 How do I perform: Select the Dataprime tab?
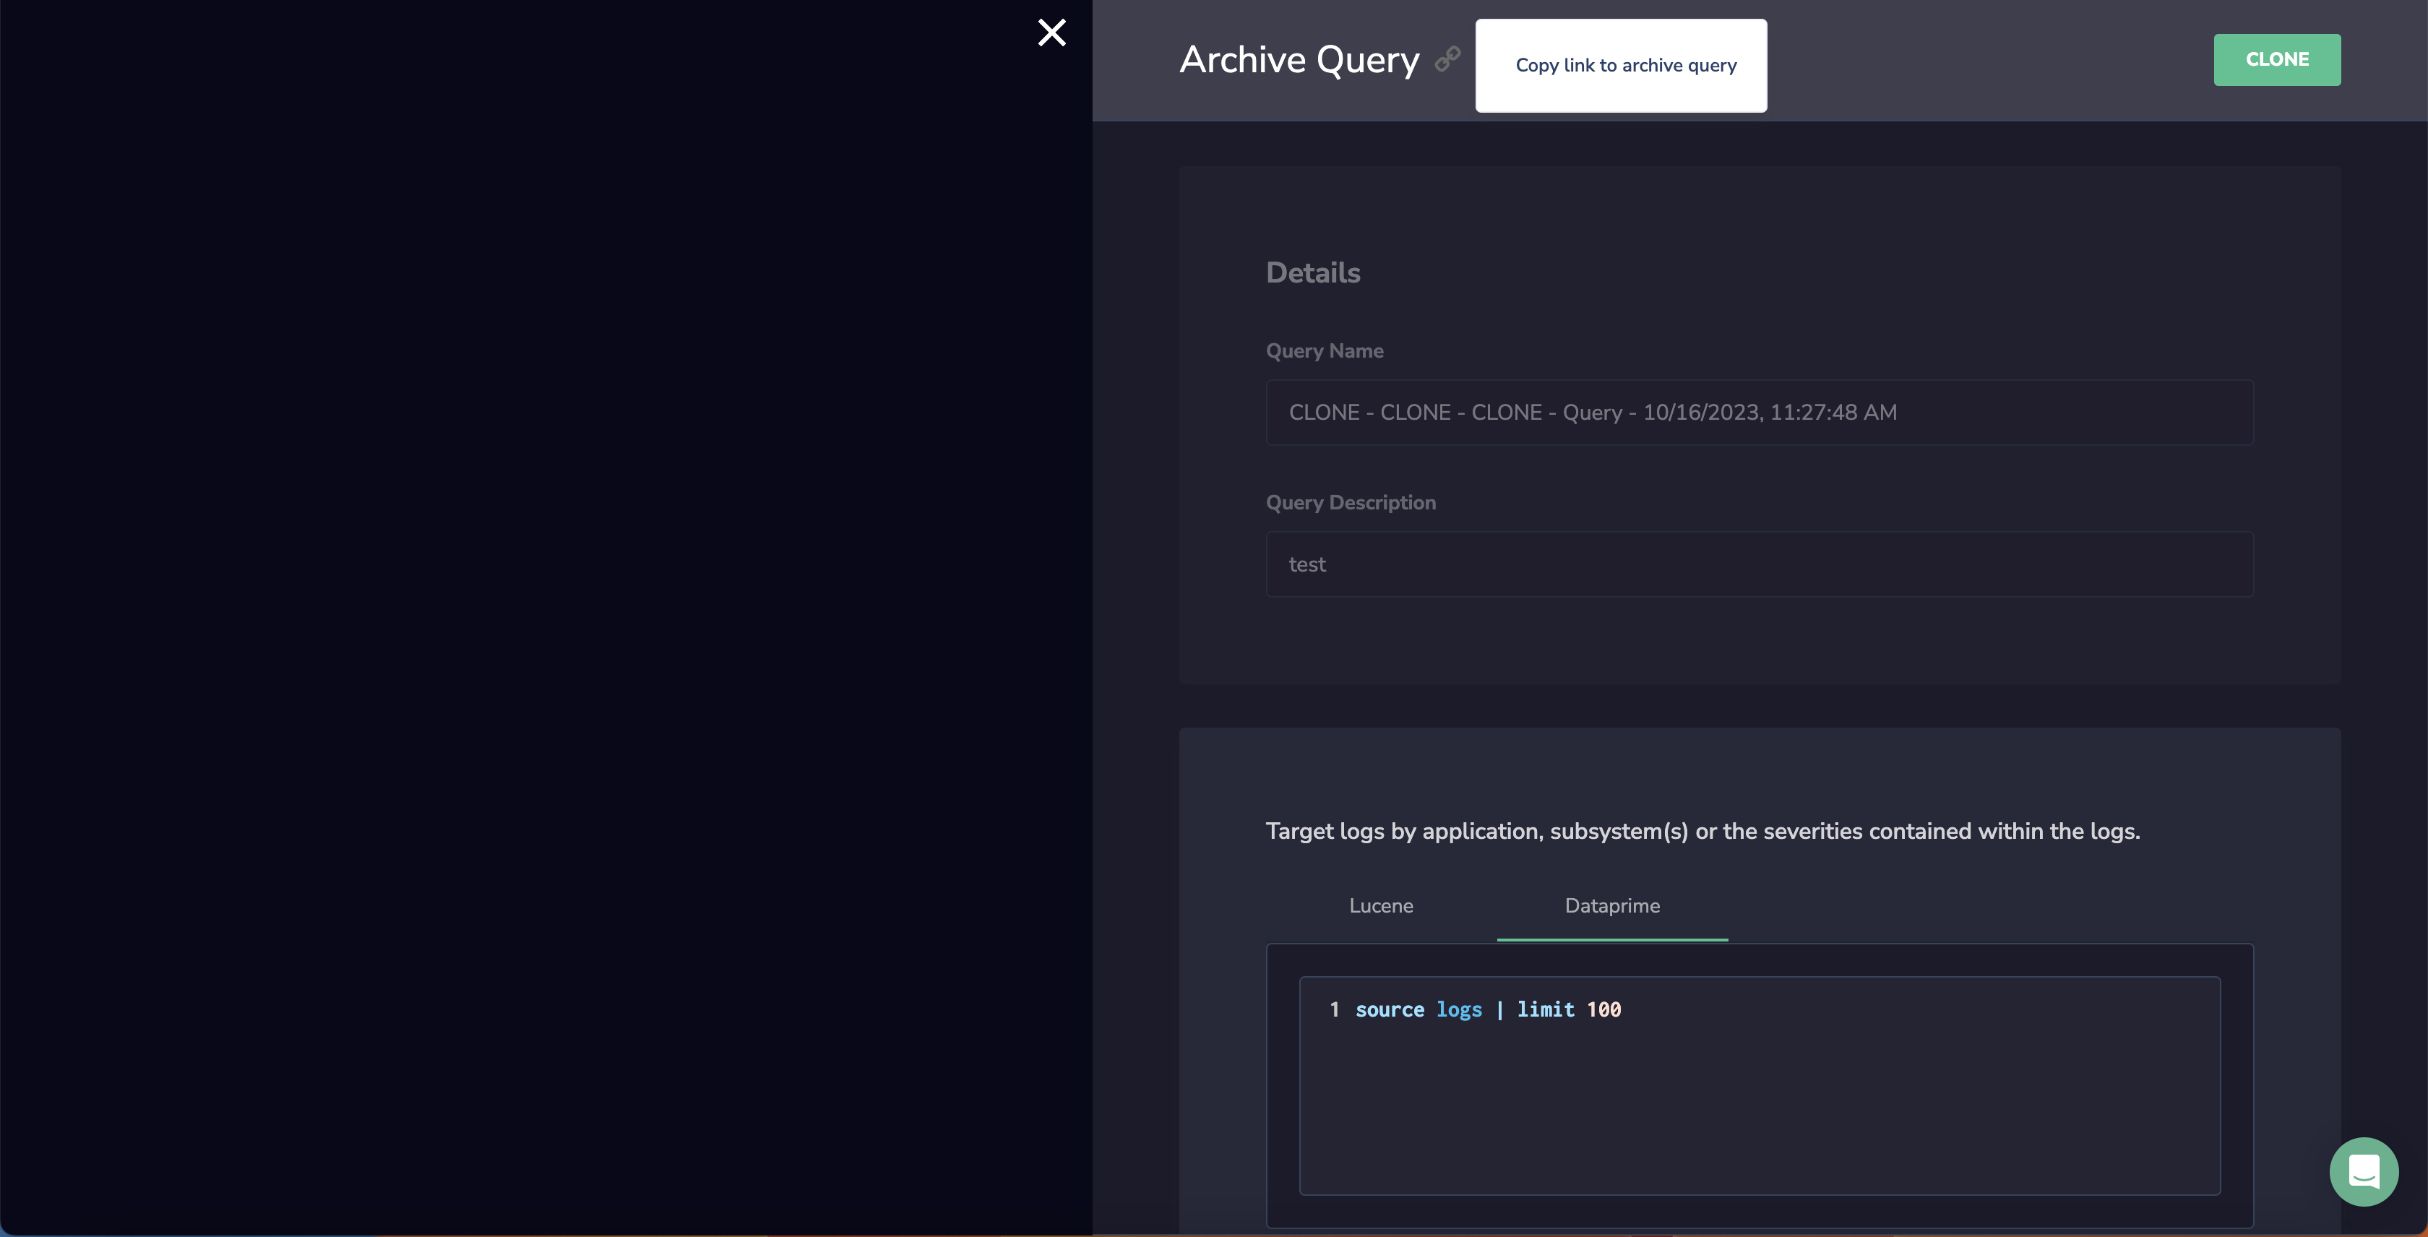(x=1611, y=905)
